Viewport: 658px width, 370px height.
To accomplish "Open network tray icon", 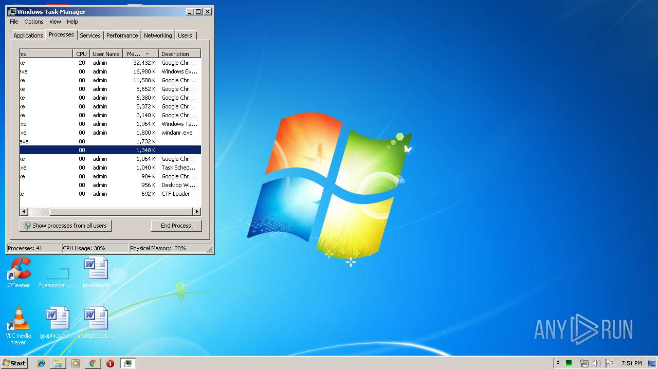I will (x=584, y=363).
